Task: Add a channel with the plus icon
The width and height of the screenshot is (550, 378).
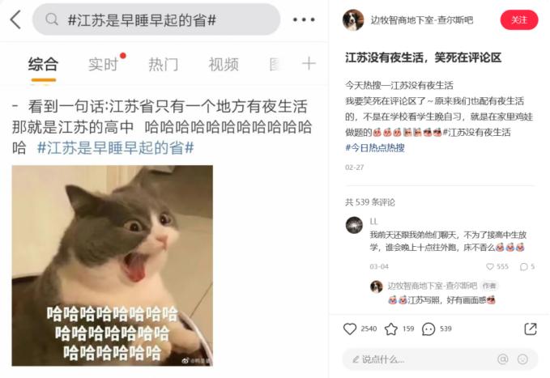Action: (309, 64)
